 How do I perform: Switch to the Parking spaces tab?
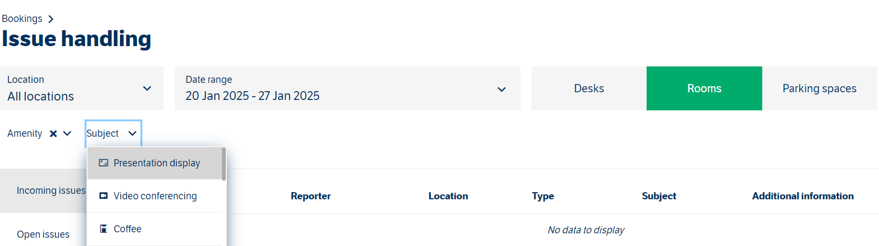820,88
